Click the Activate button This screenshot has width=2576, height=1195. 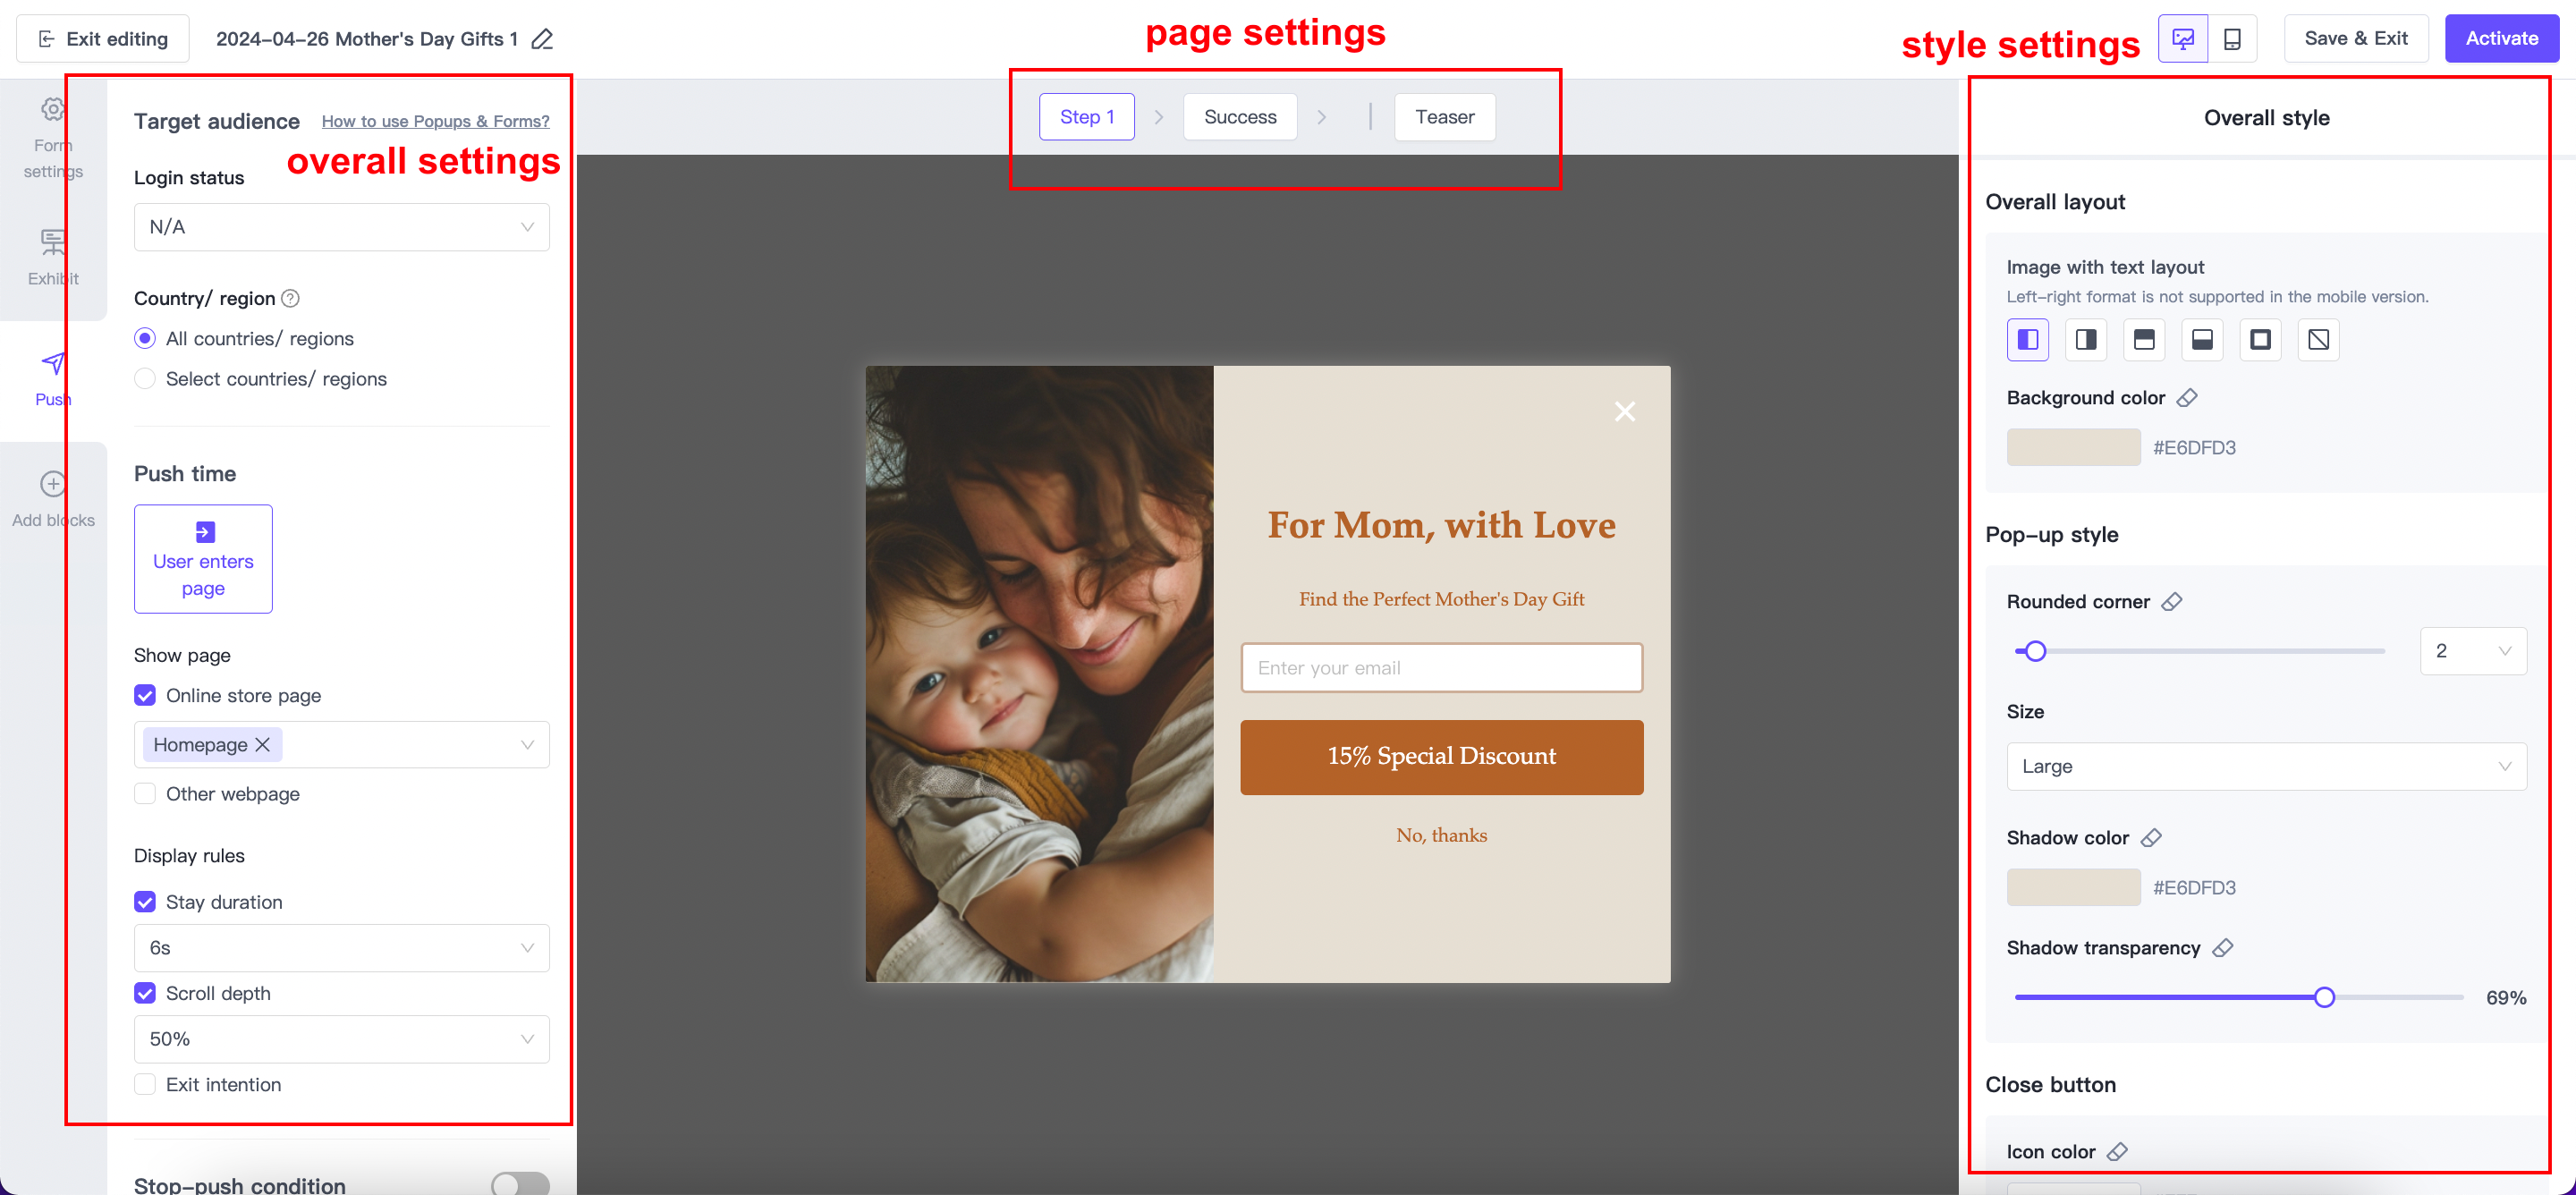(2500, 39)
